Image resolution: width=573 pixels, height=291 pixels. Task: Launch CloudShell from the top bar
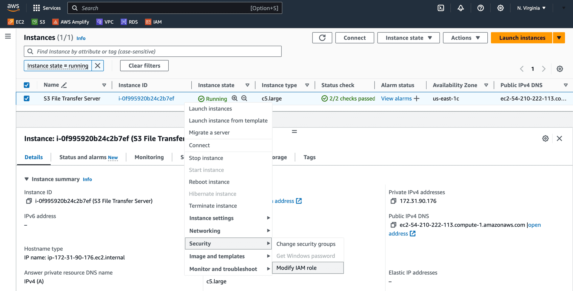click(x=441, y=8)
